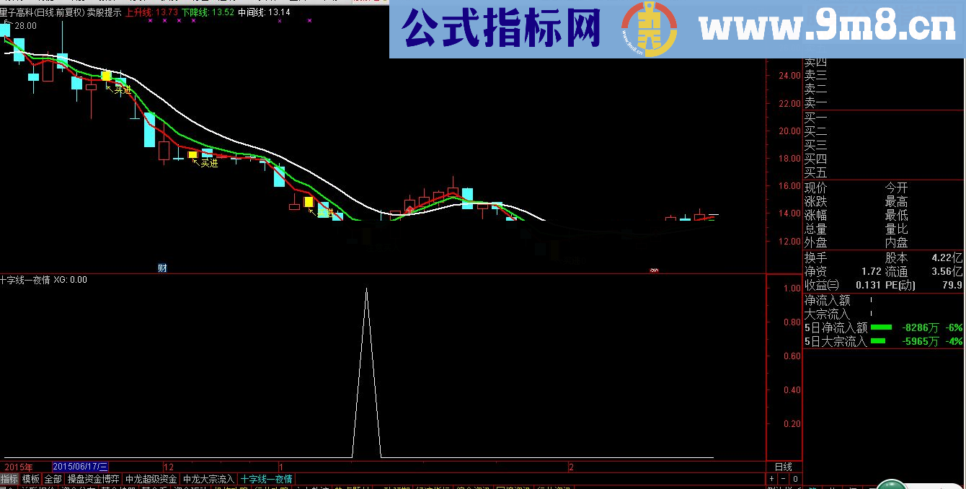
Task: Click the 买进 buy signal marker on chart
Action: (x=121, y=91)
